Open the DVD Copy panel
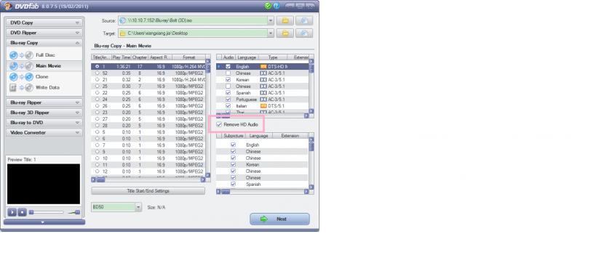This screenshot has height=263, width=604. coord(44,23)
